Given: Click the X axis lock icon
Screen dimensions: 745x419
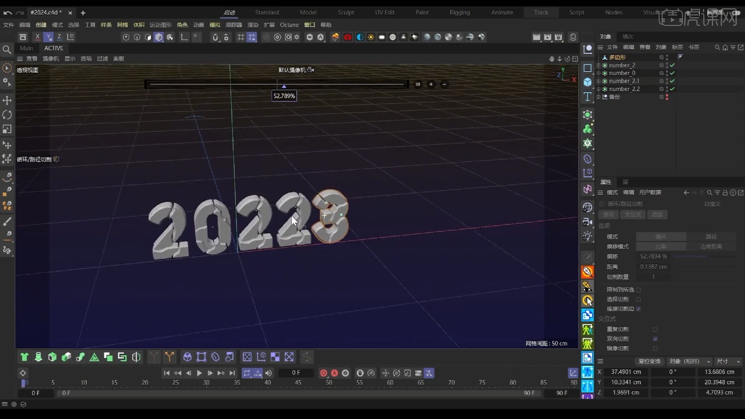Looking at the screenshot, I should tap(37, 37).
